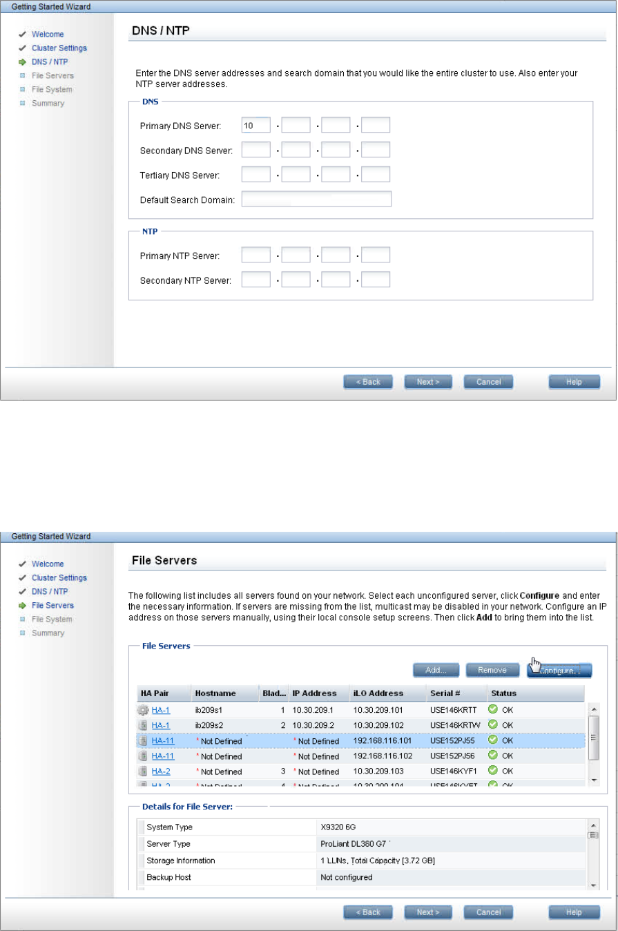This screenshot has width=618, height=931.
Task: Click Secondary NTP Server first octet field
Action: click(x=255, y=279)
